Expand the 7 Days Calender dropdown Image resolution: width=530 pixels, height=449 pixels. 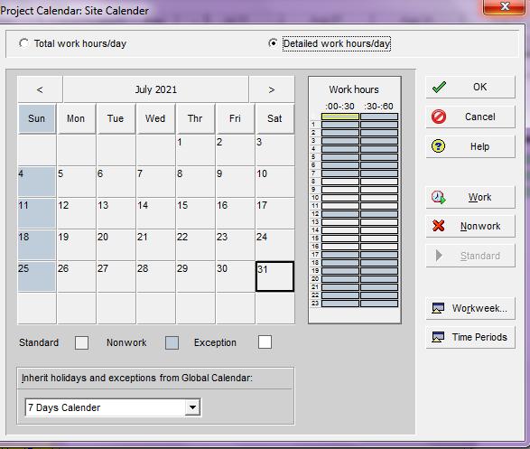192,407
